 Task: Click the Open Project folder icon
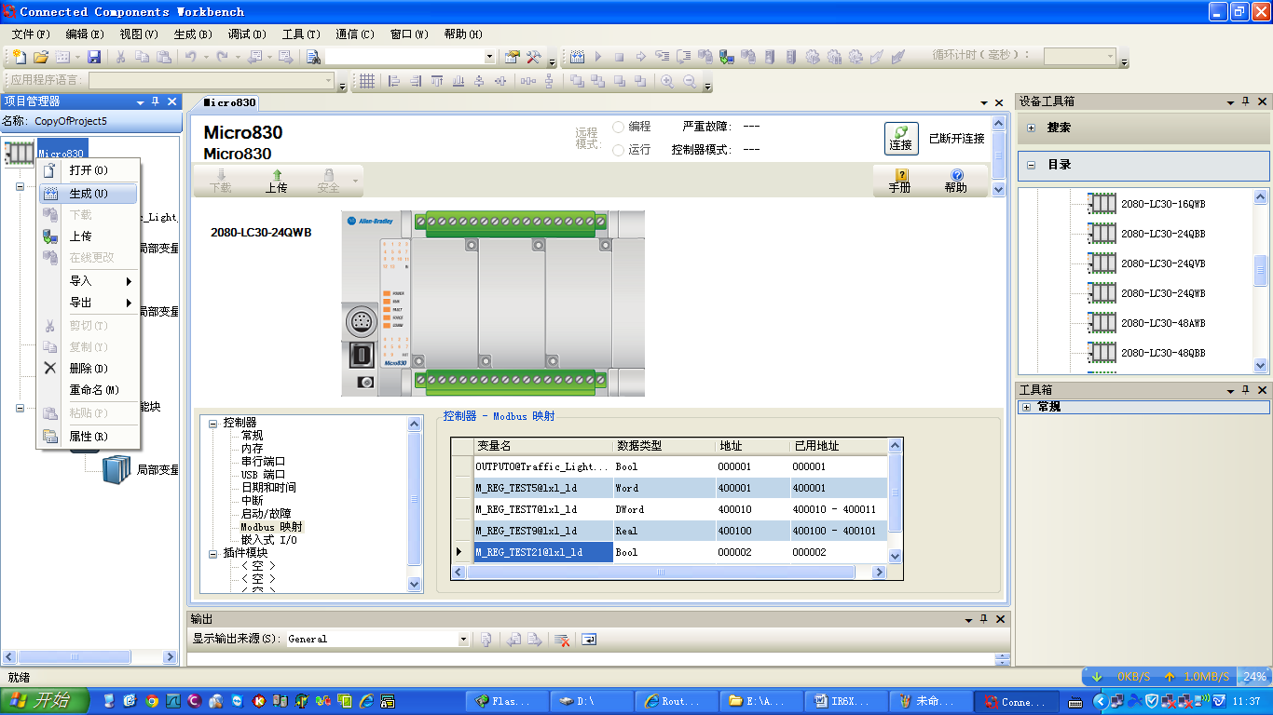click(x=40, y=57)
